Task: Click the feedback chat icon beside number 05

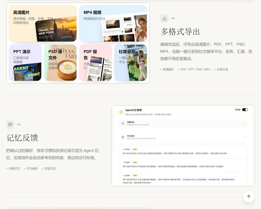Action: click(10, 125)
